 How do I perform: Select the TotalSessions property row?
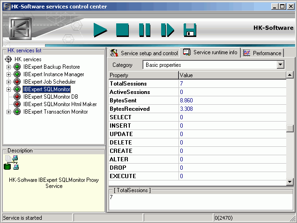pos(197,84)
